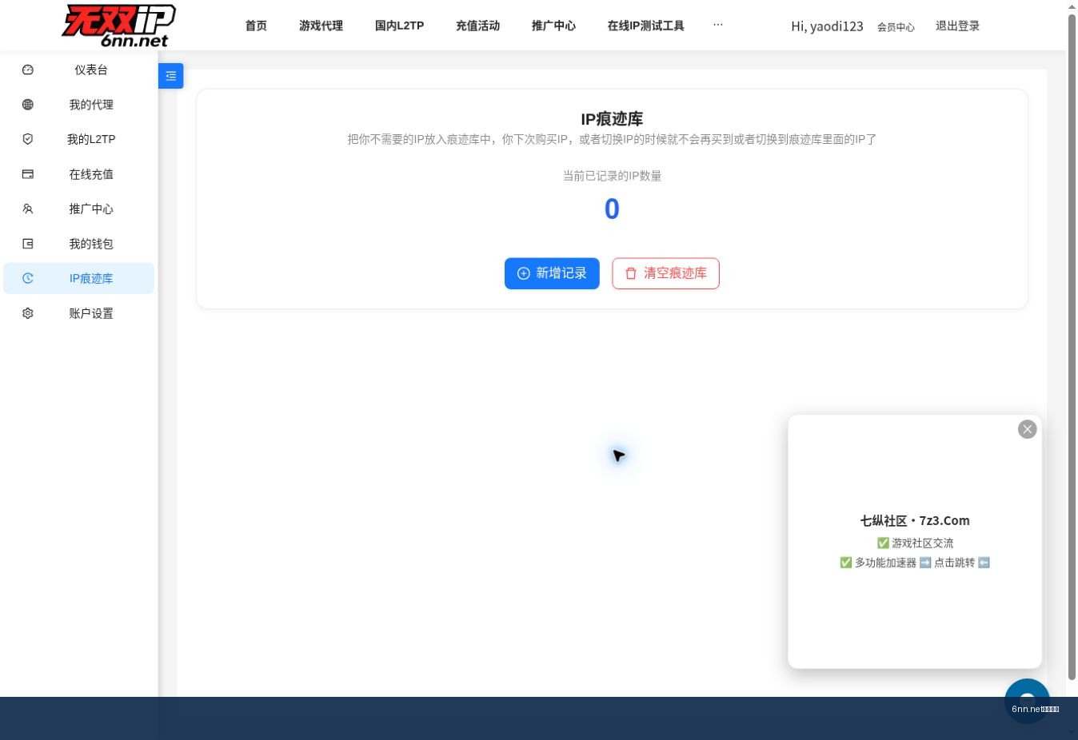Select 我的钱包 in the sidebar

click(x=78, y=244)
